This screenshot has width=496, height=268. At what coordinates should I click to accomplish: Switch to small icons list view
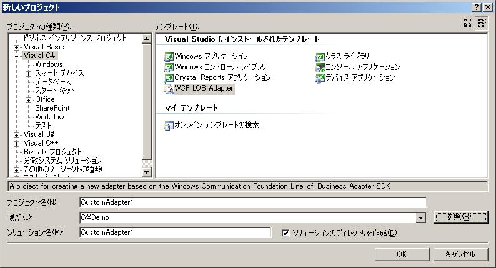point(482,22)
